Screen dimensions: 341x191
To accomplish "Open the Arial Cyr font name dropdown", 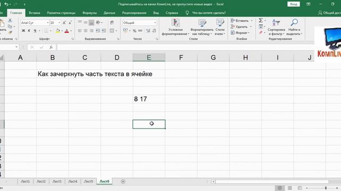I will [x=47, y=23].
